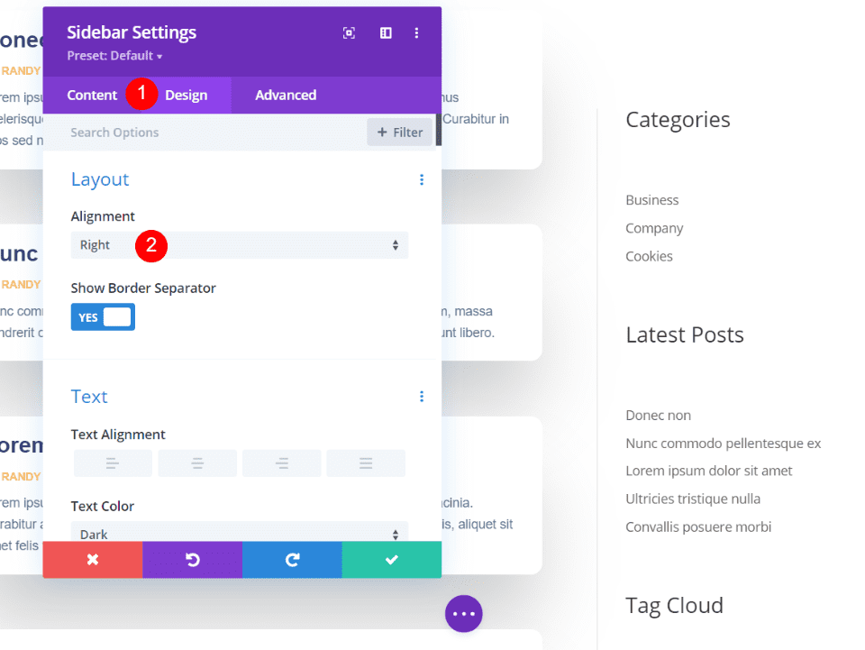Open the Text Color dropdown set to Dark

[x=239, y=534]
